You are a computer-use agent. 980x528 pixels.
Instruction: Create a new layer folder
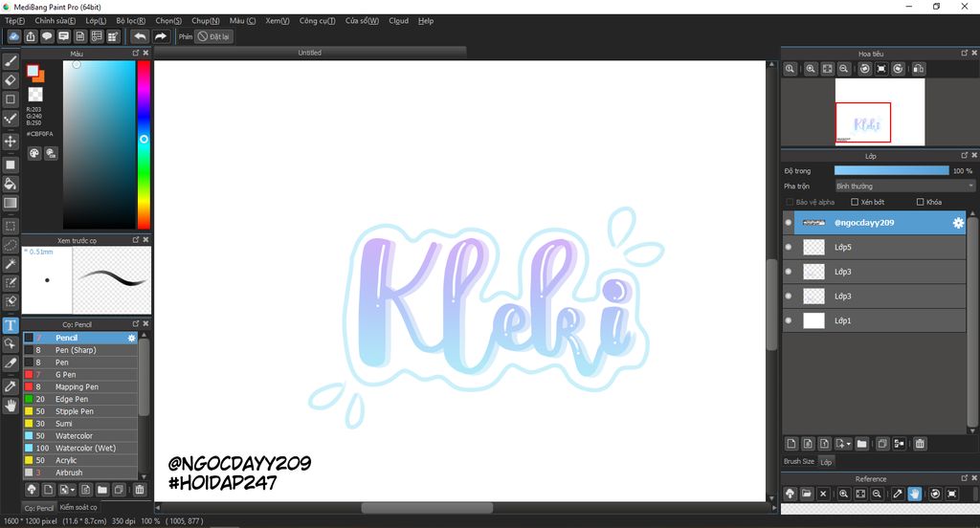pyautogui.click(x=862, y=444)
